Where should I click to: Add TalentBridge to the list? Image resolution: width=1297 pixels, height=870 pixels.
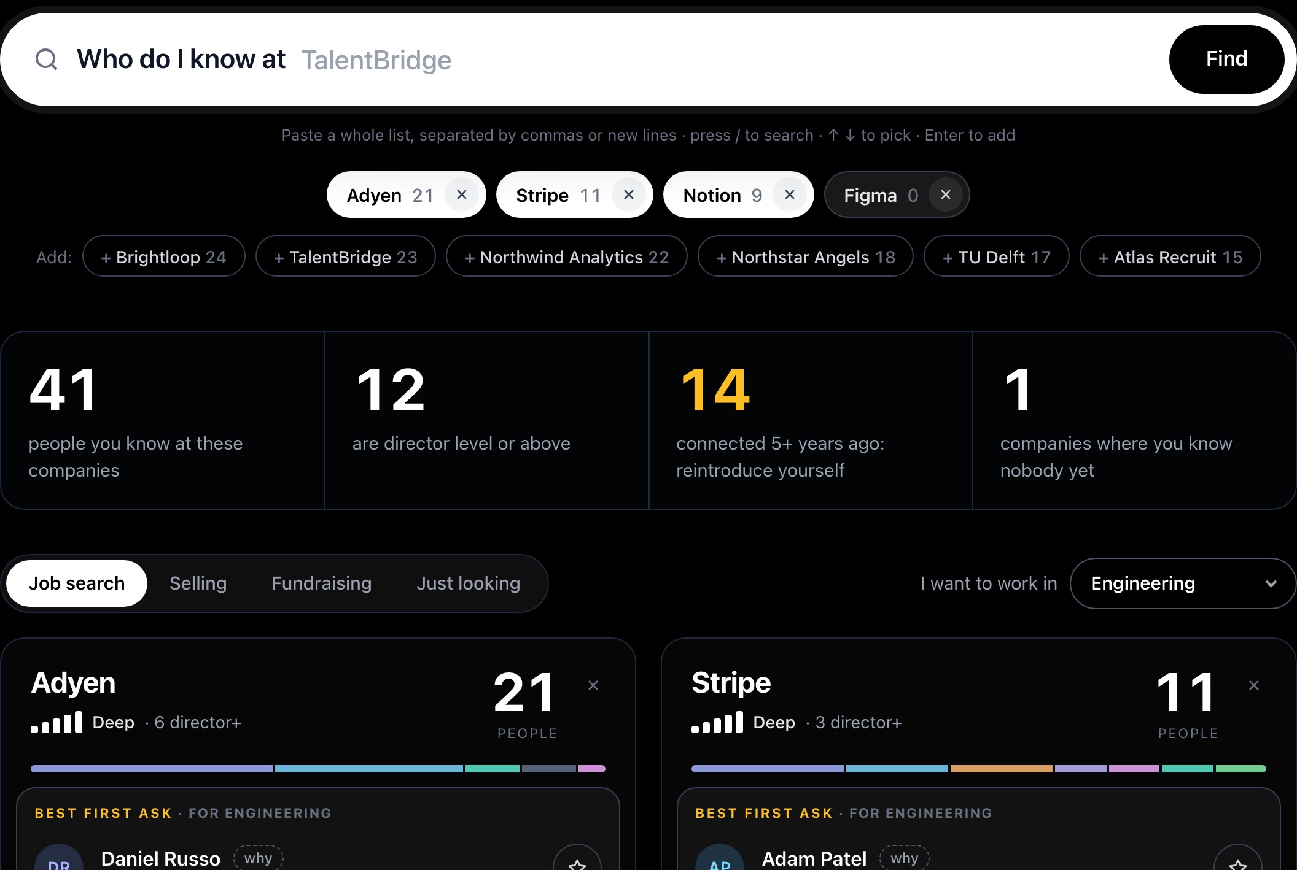(x=346, y=256)
